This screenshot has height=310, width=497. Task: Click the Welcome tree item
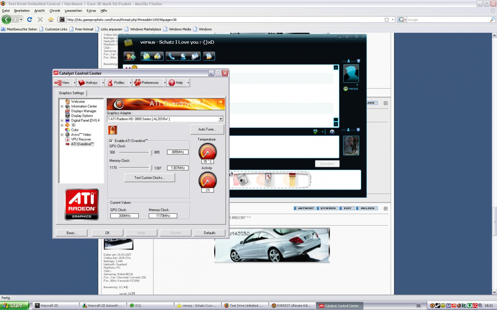tap(78, 102)
